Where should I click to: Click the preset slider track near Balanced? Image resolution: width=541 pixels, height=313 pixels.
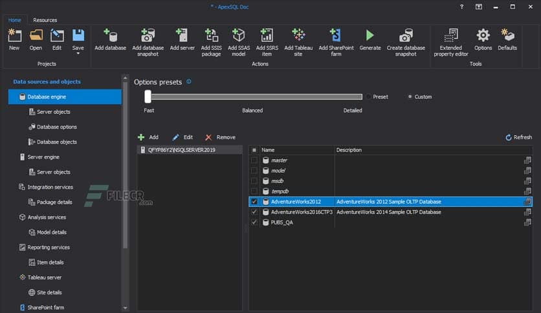252,97
